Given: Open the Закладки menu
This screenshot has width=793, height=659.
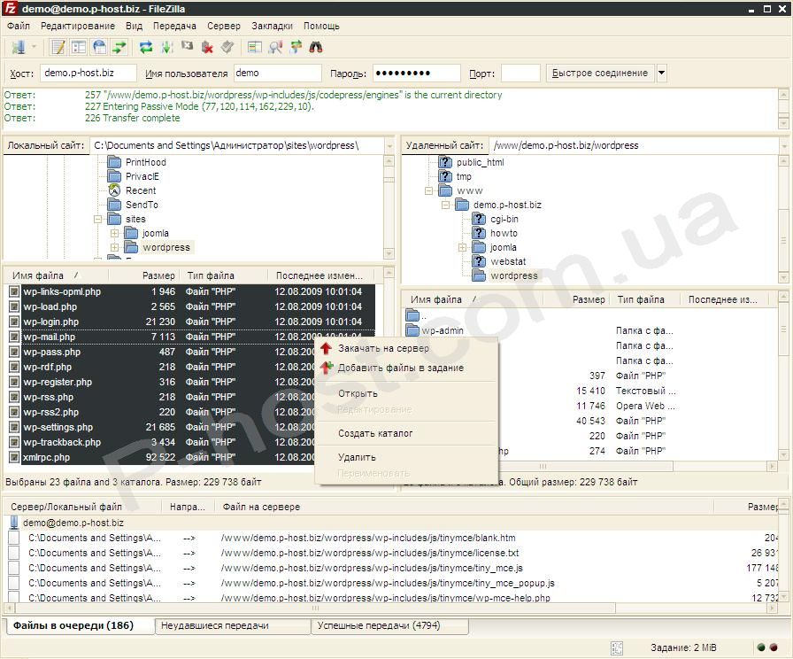Looking at the screenshot, I should pos(272,26).
